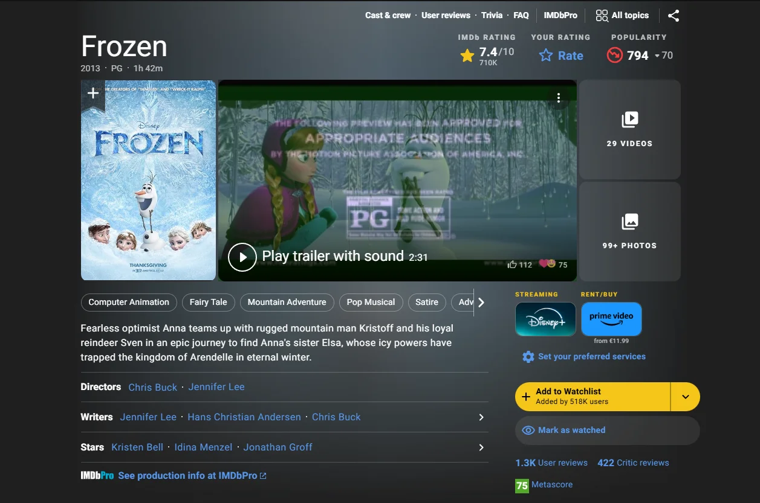Open the Watchlist dropdown arrow
The image size is (760, 503).
click(x=686, y=397)
